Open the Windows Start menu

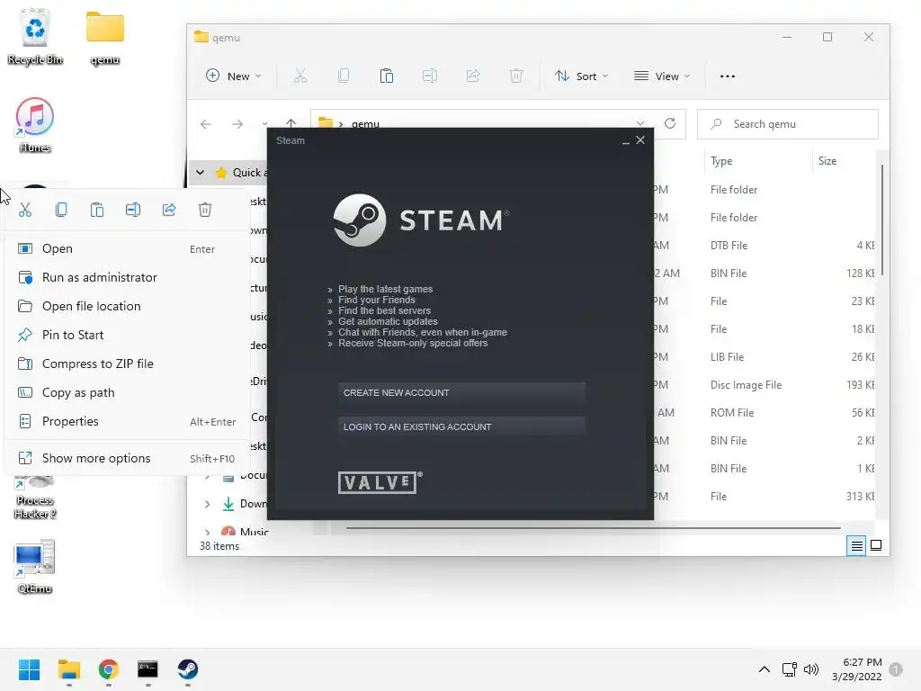pos(30,669)
